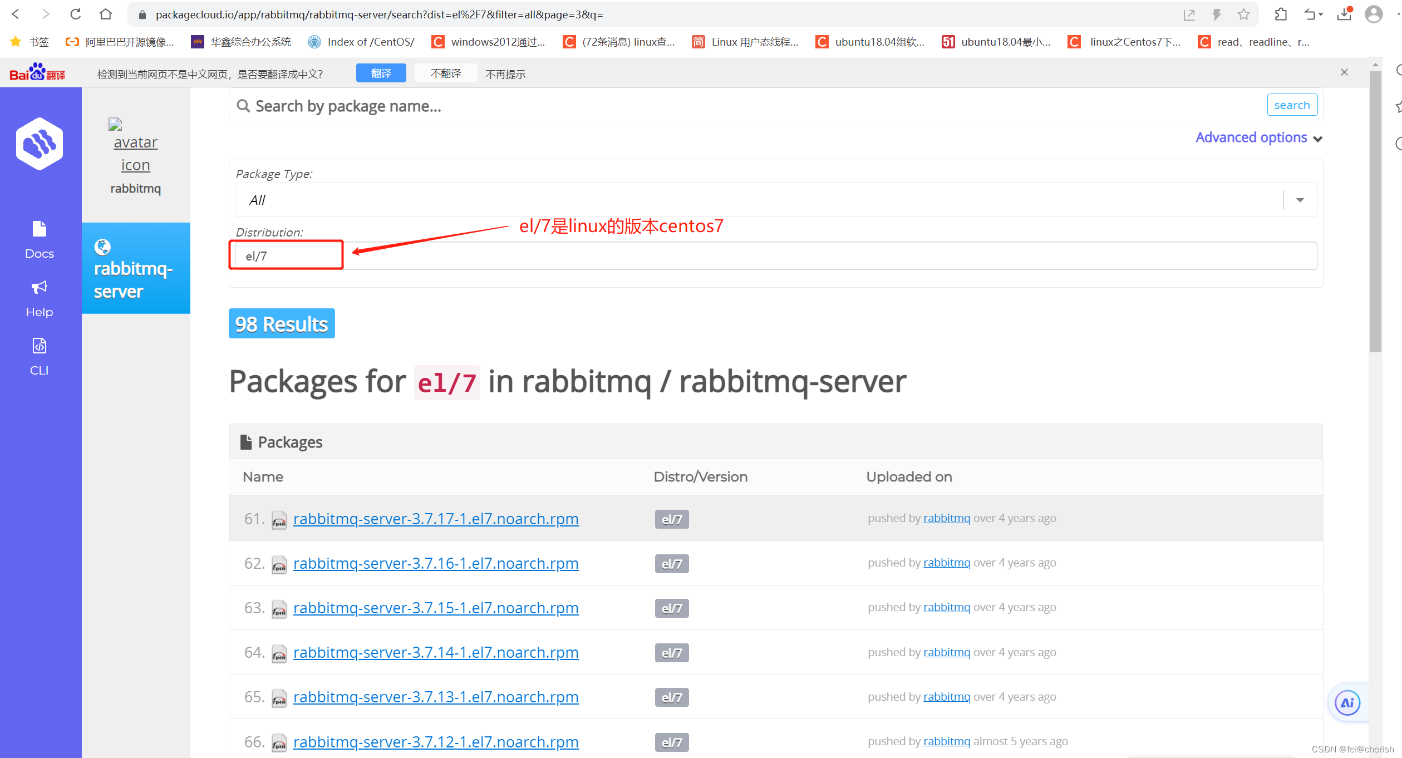
Task: Open the ubuntu18.04最小 bookmark
Action: click(996, 42)
